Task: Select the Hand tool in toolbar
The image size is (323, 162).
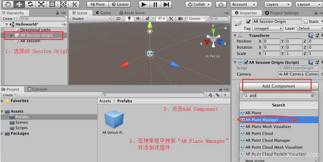Action: (8, 4)
